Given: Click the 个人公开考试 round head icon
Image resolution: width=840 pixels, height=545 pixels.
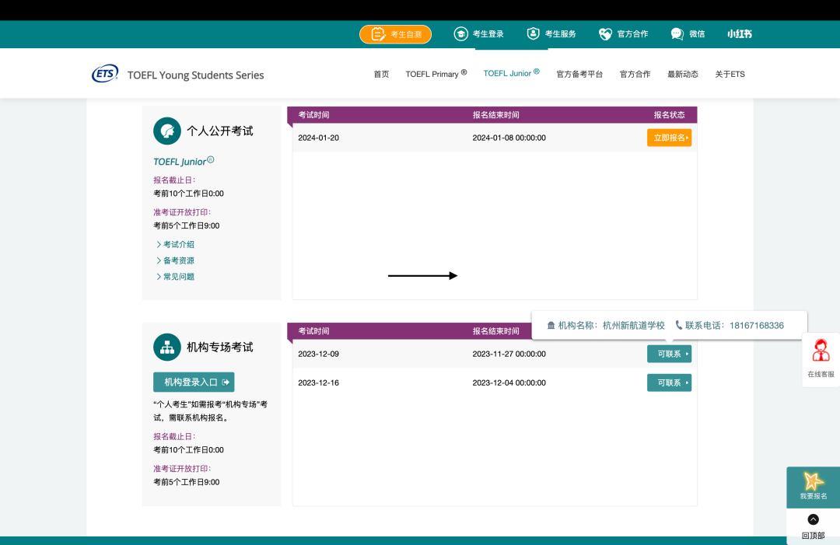Looking at the screenshot, I should [166, 131].
